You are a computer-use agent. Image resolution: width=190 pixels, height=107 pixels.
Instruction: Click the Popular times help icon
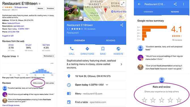(18, 56)
